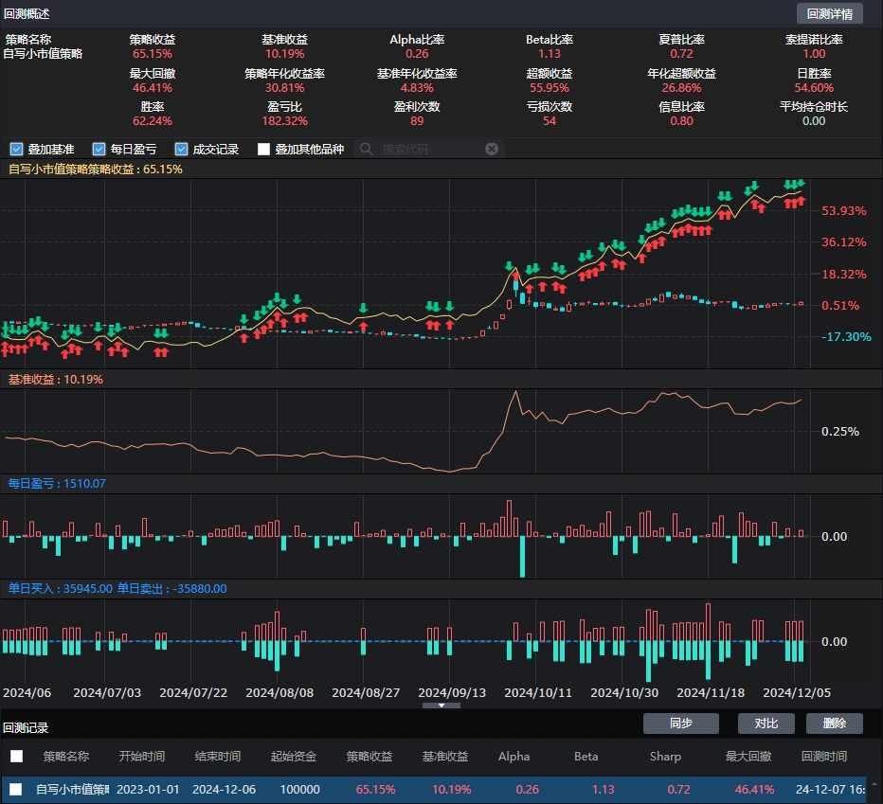The width and height of the screenshot is (883, 804).
Task: Click the 开始时间 column header
Action: click(142, 756)
